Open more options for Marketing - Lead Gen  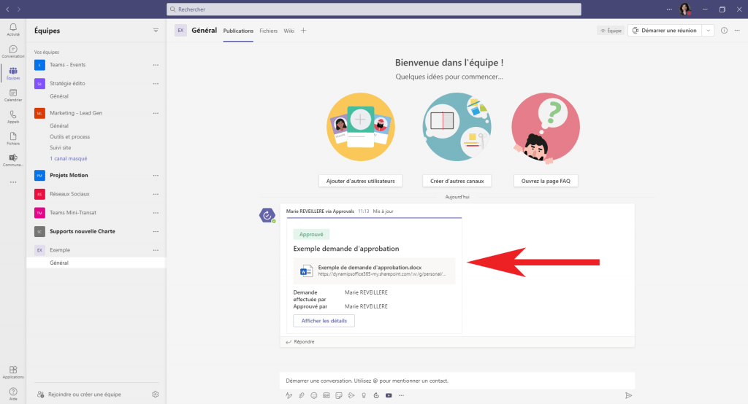click(156, 113)
